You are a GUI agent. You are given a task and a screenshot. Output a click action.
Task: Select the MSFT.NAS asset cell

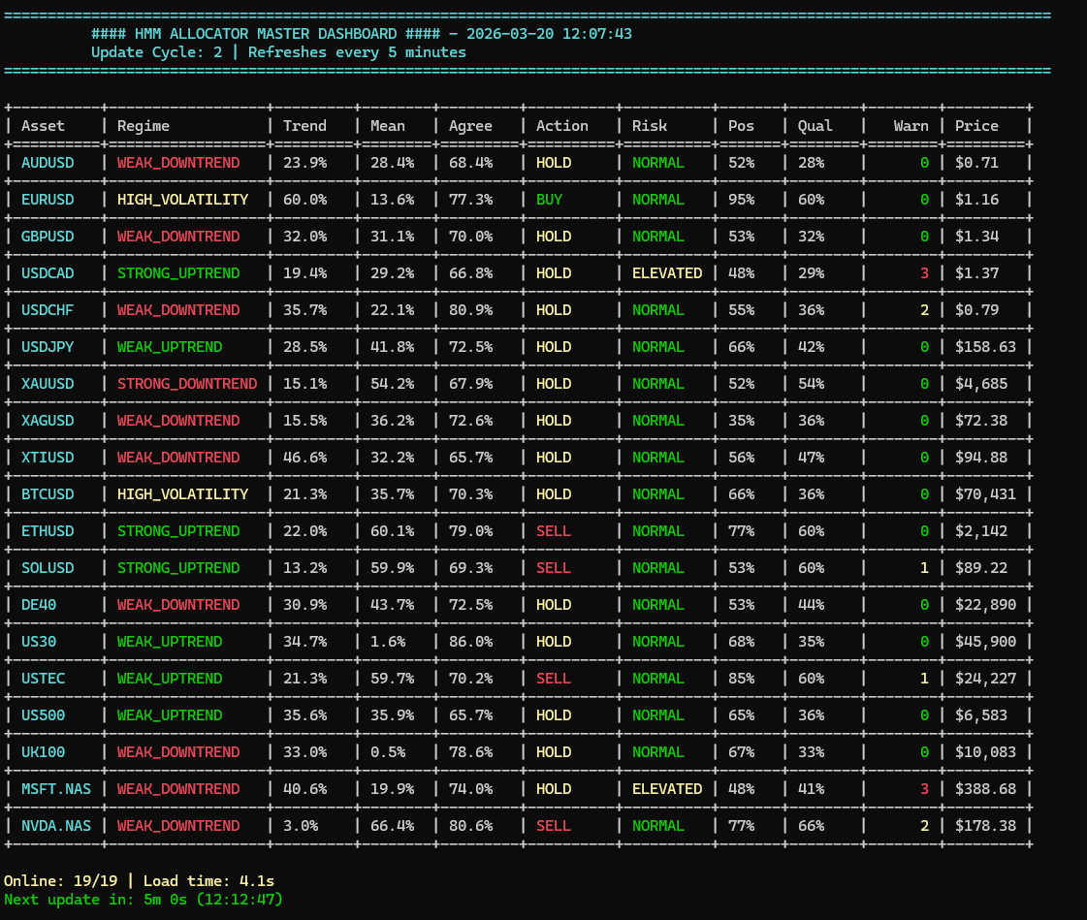pos(56,789)
